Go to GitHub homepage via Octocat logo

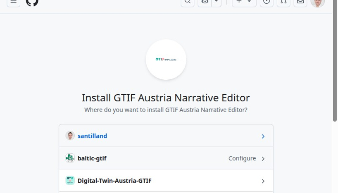(x=32, y=2)
